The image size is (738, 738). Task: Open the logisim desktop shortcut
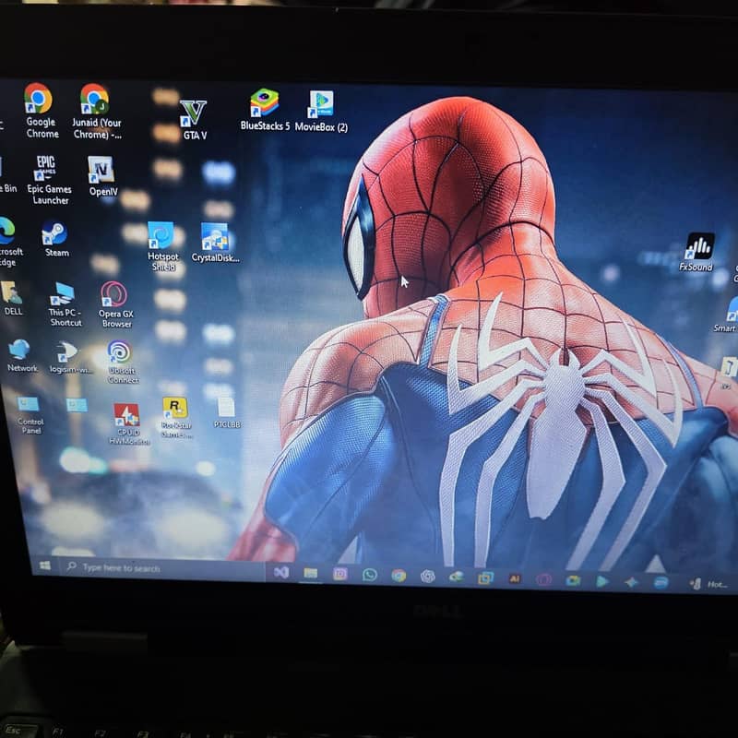point(70,358)
